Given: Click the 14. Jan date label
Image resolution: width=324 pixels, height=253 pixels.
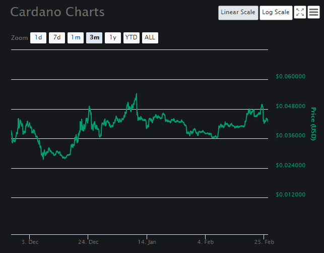Looking at the screenshot, I should (147, 242).
